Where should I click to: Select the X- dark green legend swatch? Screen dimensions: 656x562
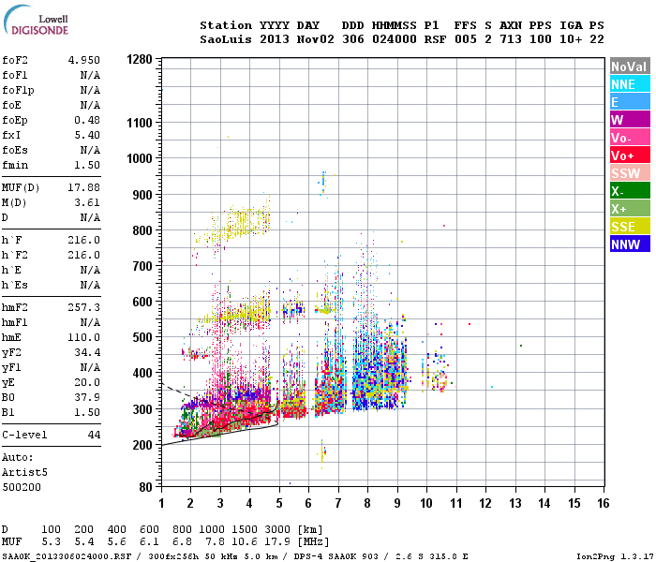pos(630,191)
